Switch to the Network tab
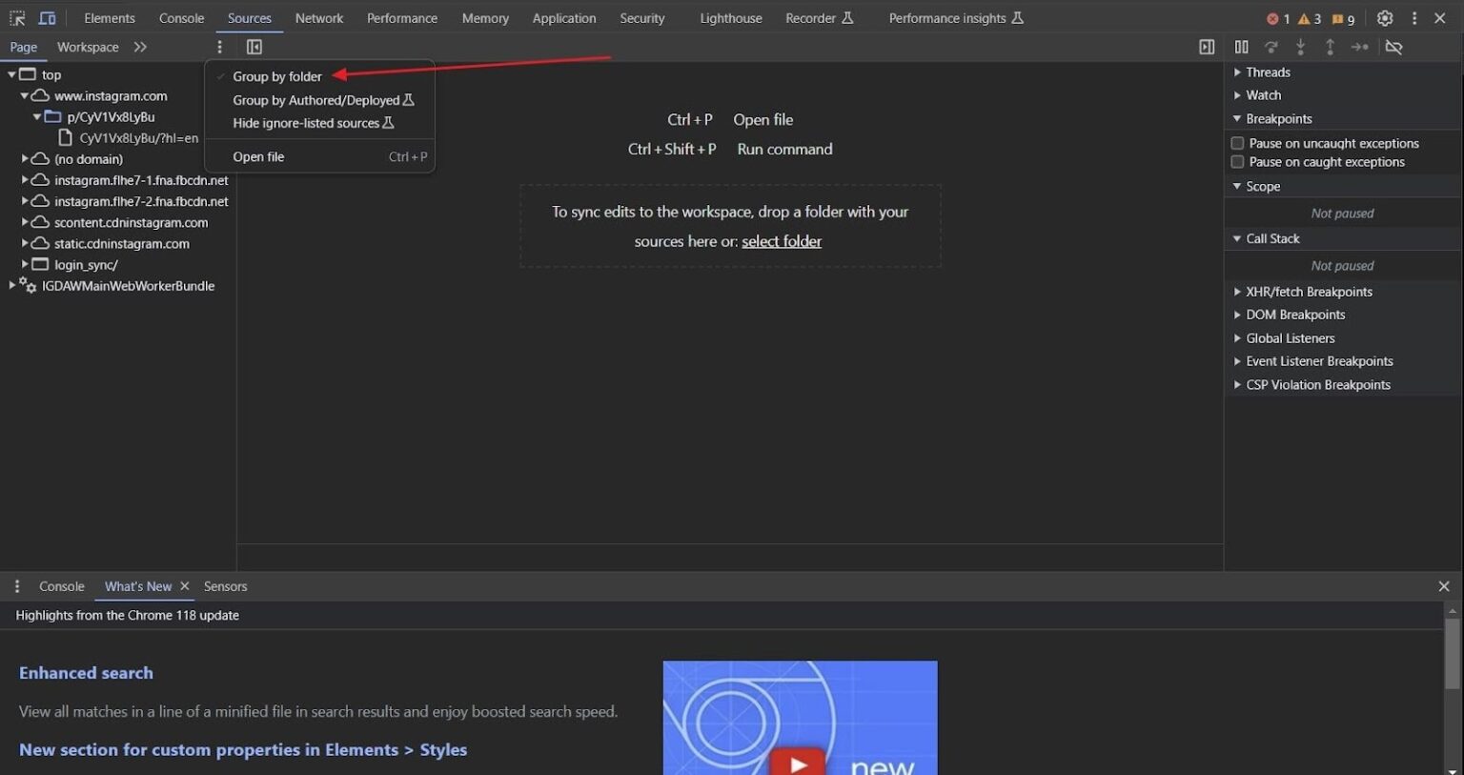 tap(318, 18)
